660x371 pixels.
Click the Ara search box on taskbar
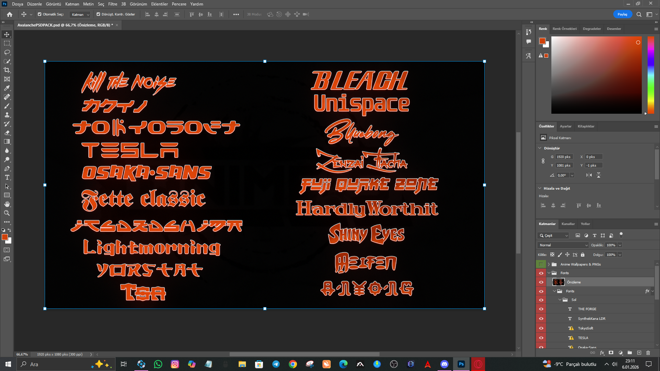pos(65,364)
